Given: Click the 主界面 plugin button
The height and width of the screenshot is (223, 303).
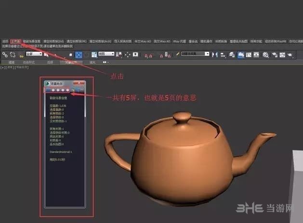Looking at the screenshot, I should [15, 41].
